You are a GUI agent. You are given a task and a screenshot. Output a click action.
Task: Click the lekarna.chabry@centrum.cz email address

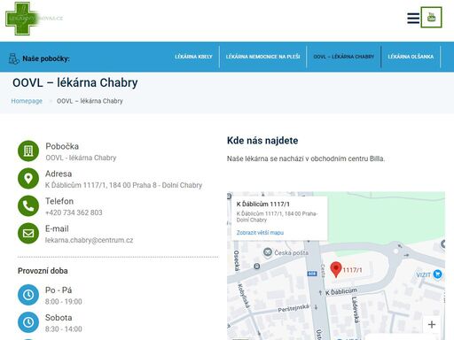tap(89, 240)
